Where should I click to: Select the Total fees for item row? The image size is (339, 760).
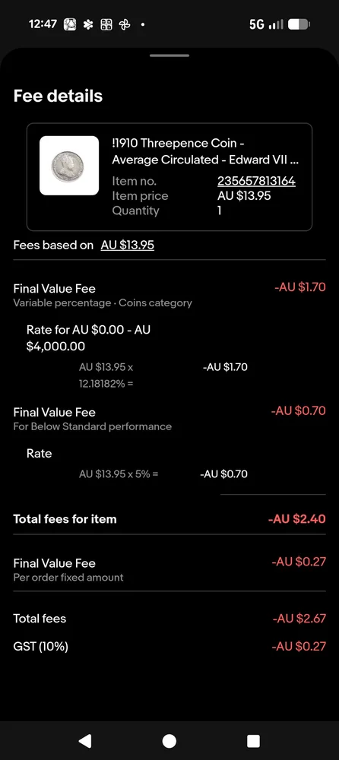[x=169, y=519]
